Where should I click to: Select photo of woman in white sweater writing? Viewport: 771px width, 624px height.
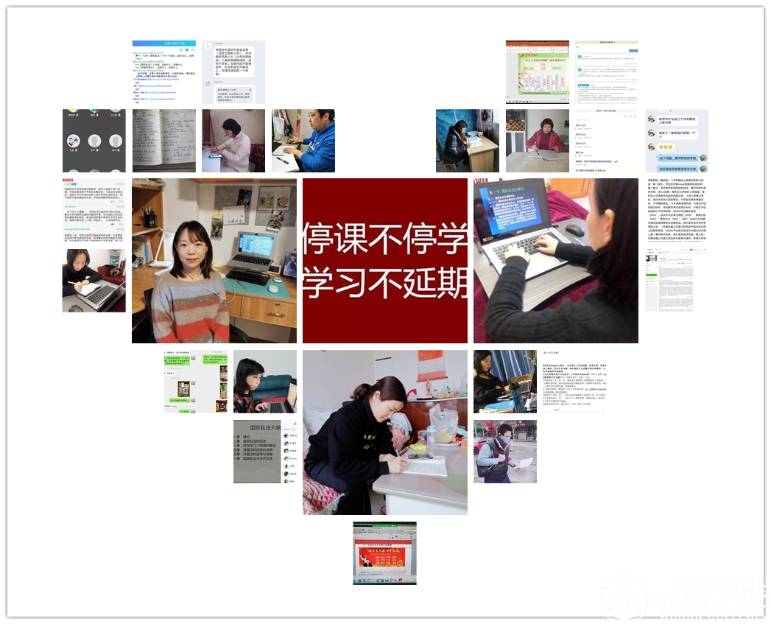click(x=233, y=141)
